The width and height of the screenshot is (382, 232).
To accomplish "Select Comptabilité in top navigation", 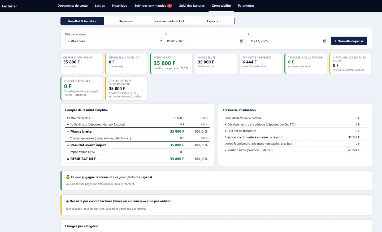I will point(221,6).
